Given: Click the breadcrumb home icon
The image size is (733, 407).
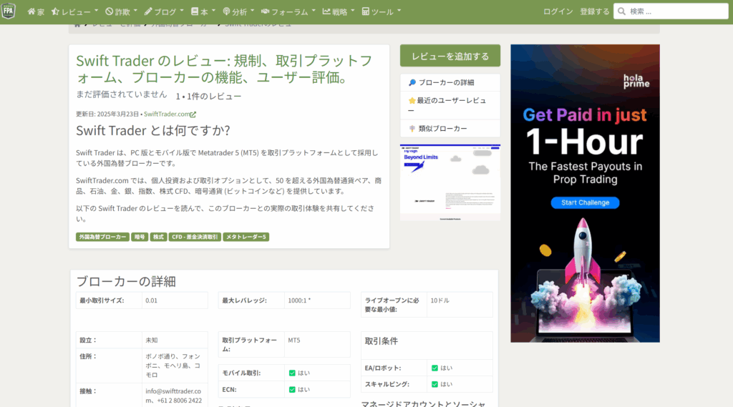Looking at the screenshot, I should pos(77,24).
